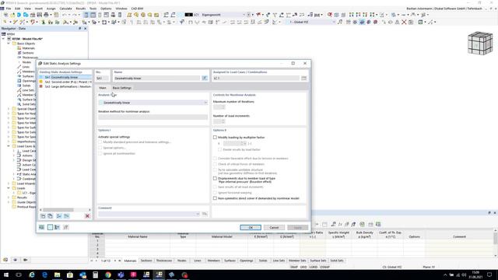Screen dimensions: 498x280
Task: Click the undo arrow in the main toolbar
Action: [x=65, y=15]
